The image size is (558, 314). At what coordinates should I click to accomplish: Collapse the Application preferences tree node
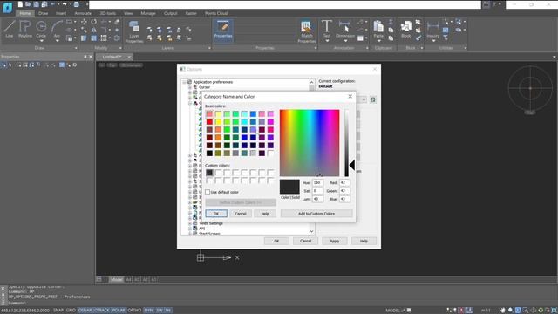coord(184,82)
